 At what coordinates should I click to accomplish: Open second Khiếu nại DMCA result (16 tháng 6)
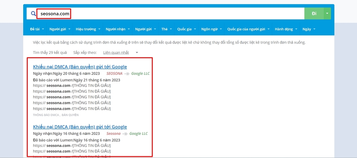tap(80, 127)
